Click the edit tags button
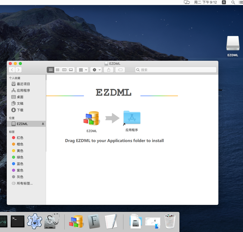 click(120, 70)
